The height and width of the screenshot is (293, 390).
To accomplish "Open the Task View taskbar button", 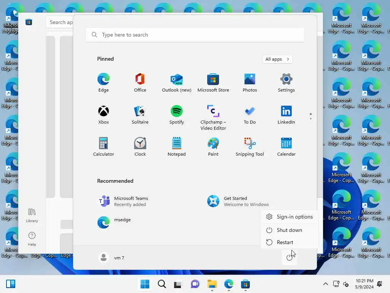I will pos(177,284).
